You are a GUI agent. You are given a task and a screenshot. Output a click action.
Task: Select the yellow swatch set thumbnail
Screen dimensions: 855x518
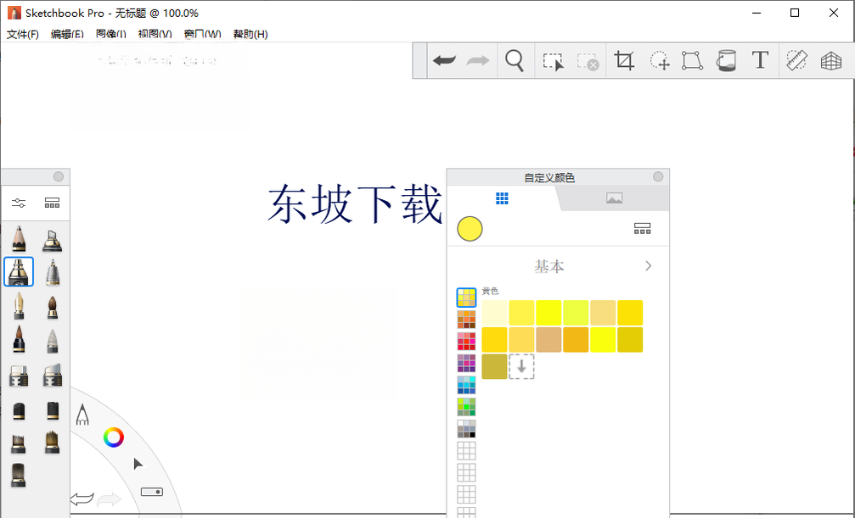coord(466,298)
